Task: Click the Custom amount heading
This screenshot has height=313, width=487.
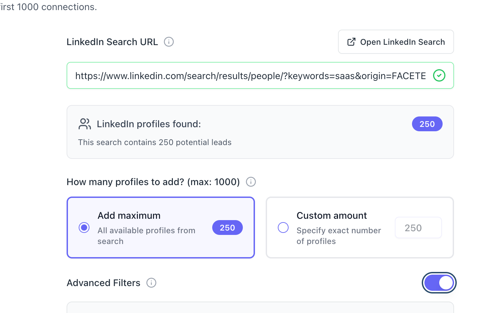Action: (x=332, y=215)
